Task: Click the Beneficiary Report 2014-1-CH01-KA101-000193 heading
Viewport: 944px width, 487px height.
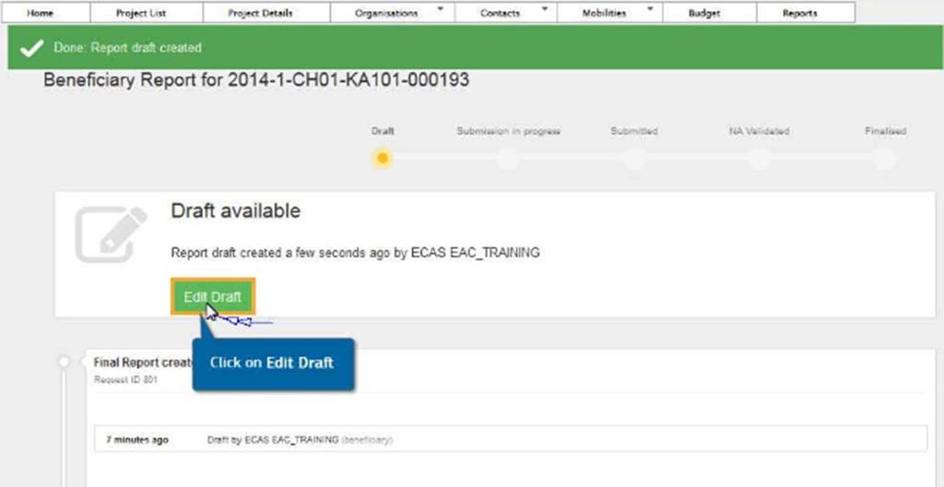Action: pos(256,80)
